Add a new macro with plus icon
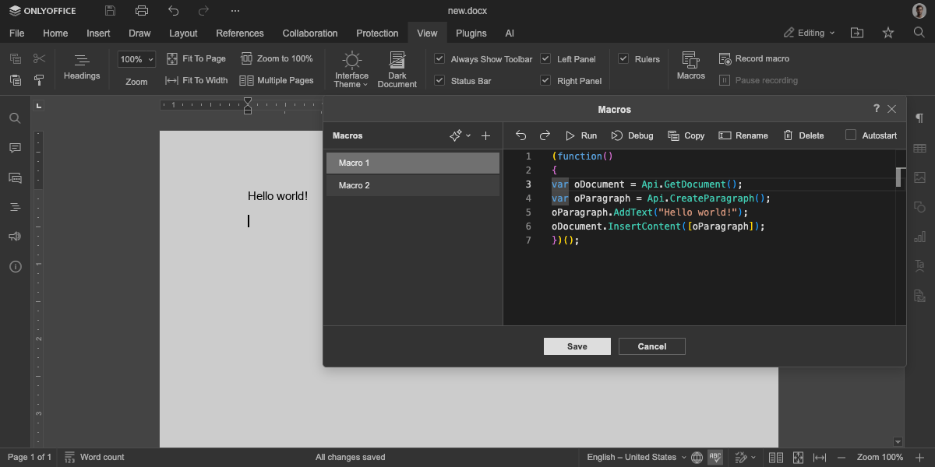This screenshot has width=935, height=467. (x=485, y=135)
